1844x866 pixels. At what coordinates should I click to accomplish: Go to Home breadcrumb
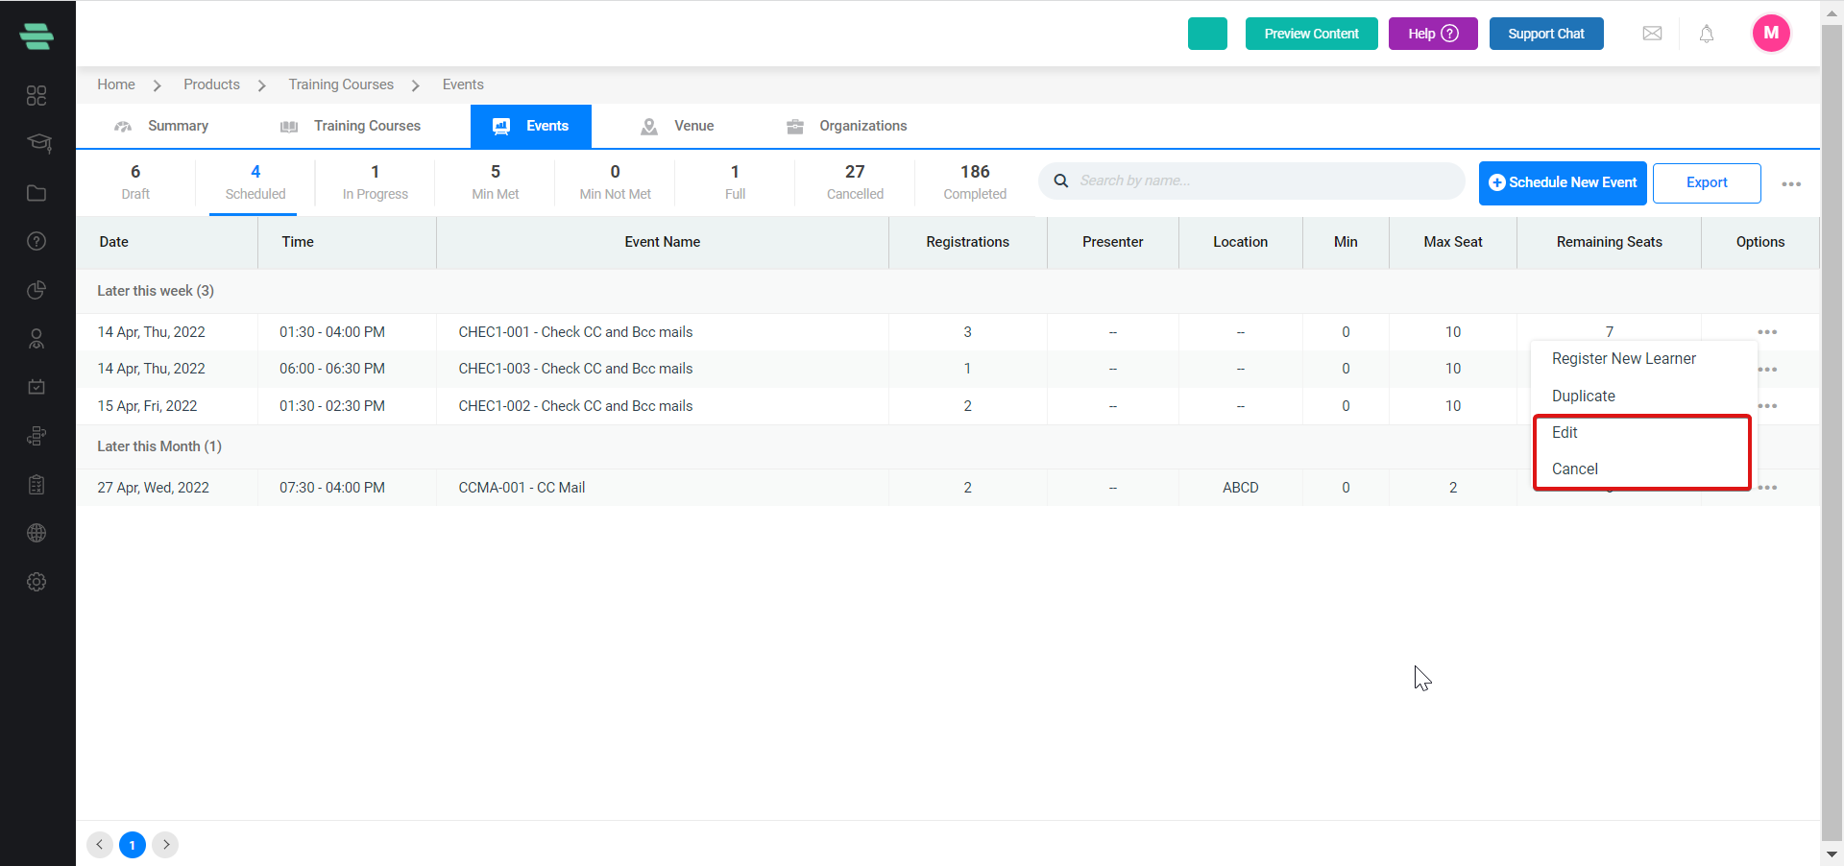pos(116,84)
